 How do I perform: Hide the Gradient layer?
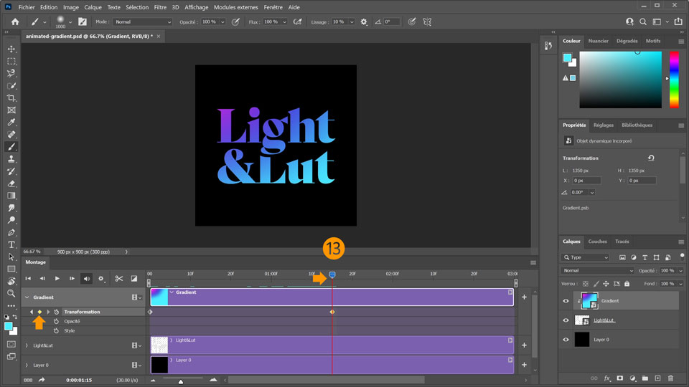click(566, 302)
